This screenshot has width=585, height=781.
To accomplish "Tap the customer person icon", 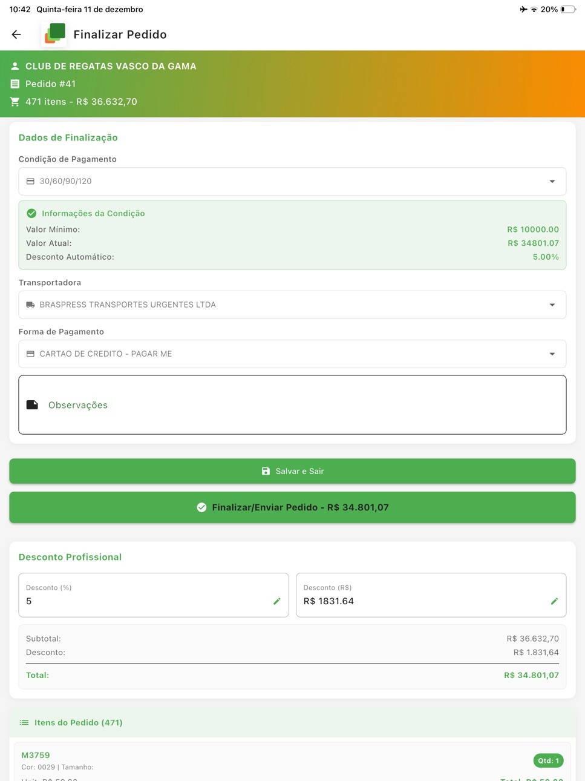I will [x=15, y=66].
